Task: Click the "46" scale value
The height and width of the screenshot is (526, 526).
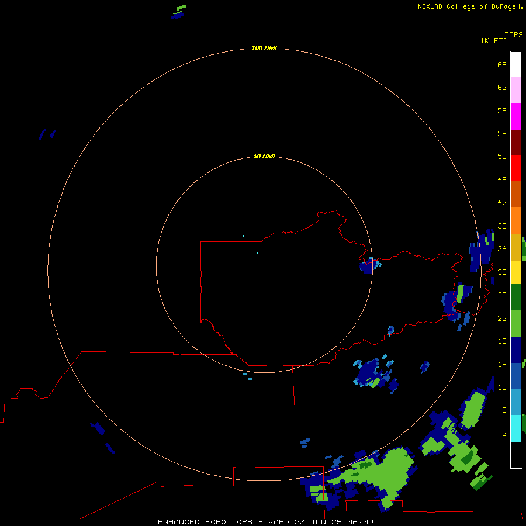Action: 502,180
